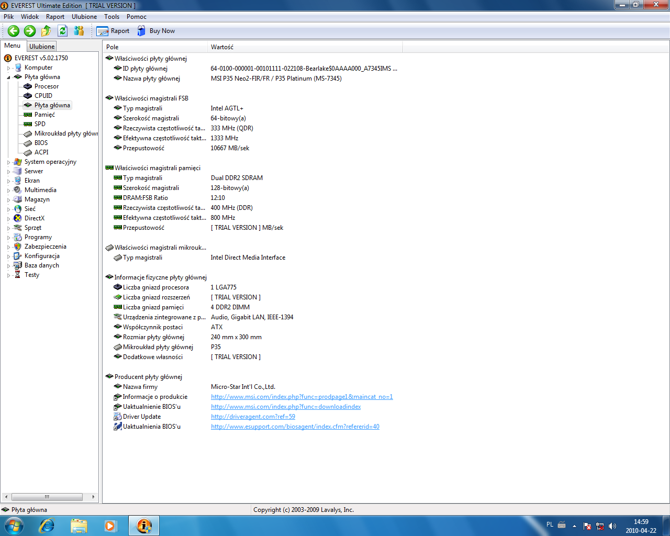Open the Tools menu

[111, 17]
